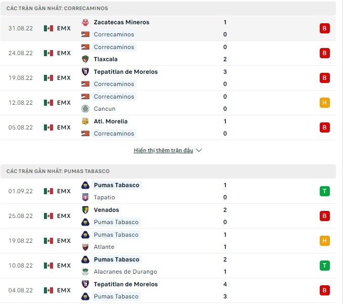Open 'Hiển thị thêm trận đấu' link
This screenshot has height=304, width=343.
(x=163, y=150)
